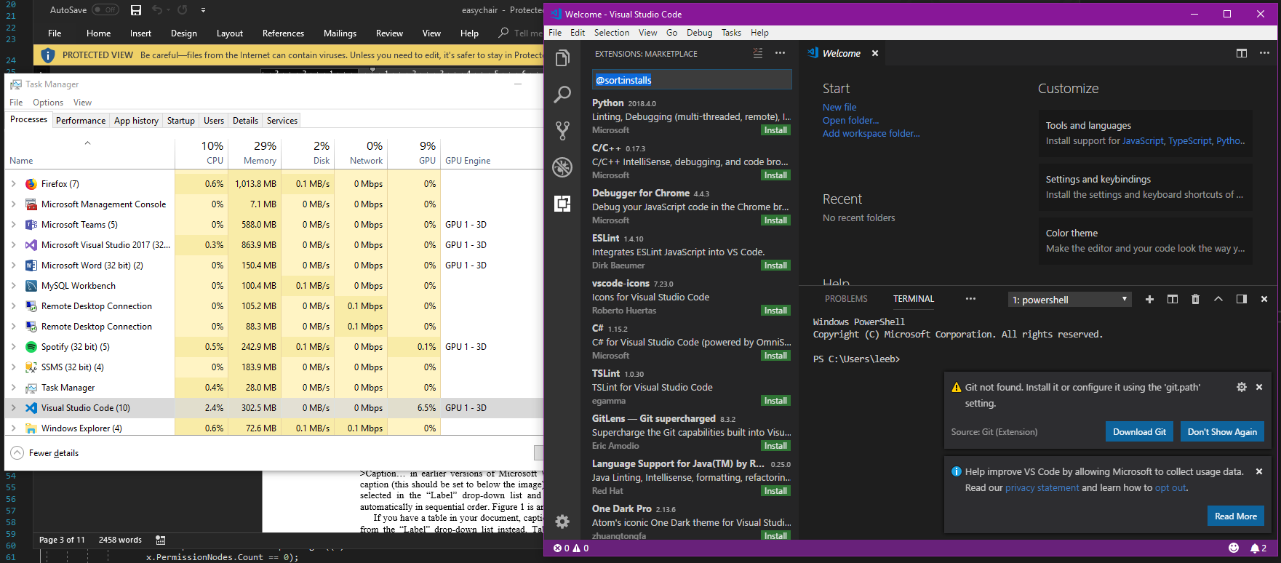This screenshot has height=563, width=1281.
Task: Open the Startup tab in Task Manager
Action: [181, 121]
